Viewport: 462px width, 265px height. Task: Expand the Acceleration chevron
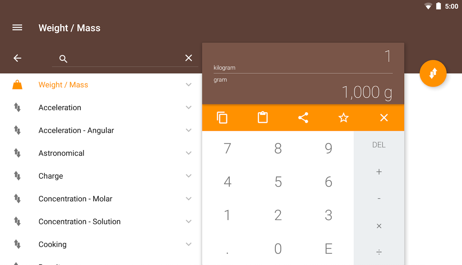point(189,107)
